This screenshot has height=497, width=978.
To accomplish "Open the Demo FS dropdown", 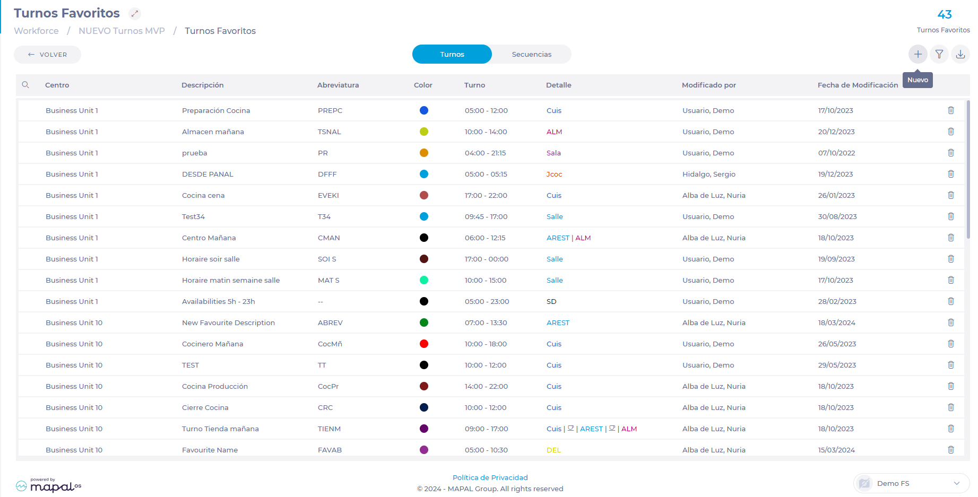I will coord(911,483).
